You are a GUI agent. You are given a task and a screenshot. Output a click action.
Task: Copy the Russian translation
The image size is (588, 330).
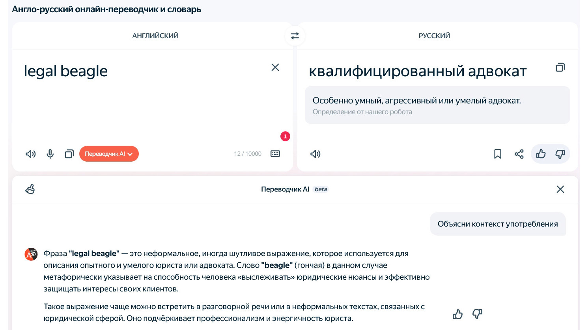click(x=560, y=67)
